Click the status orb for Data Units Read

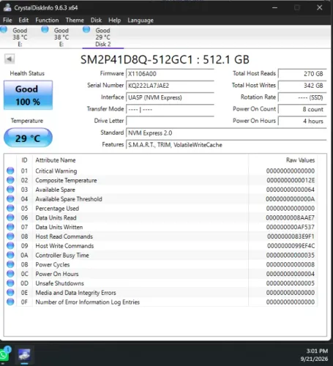click(10, 217)
